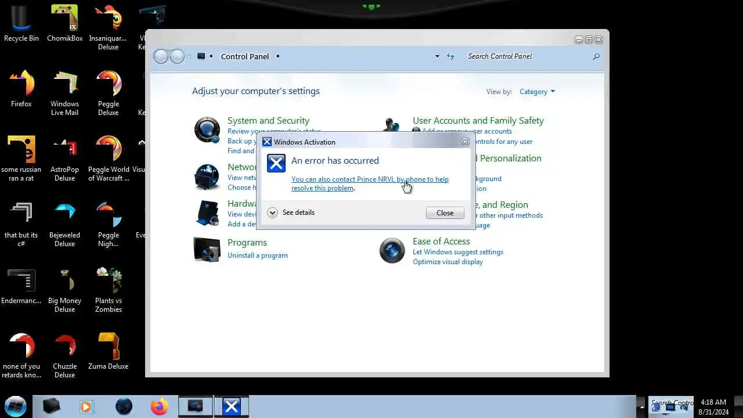The height and width of the screenshot is (418, 743).
Task: Launch the Big Money Deluxe desktop icon
Action: click(64, 290)
